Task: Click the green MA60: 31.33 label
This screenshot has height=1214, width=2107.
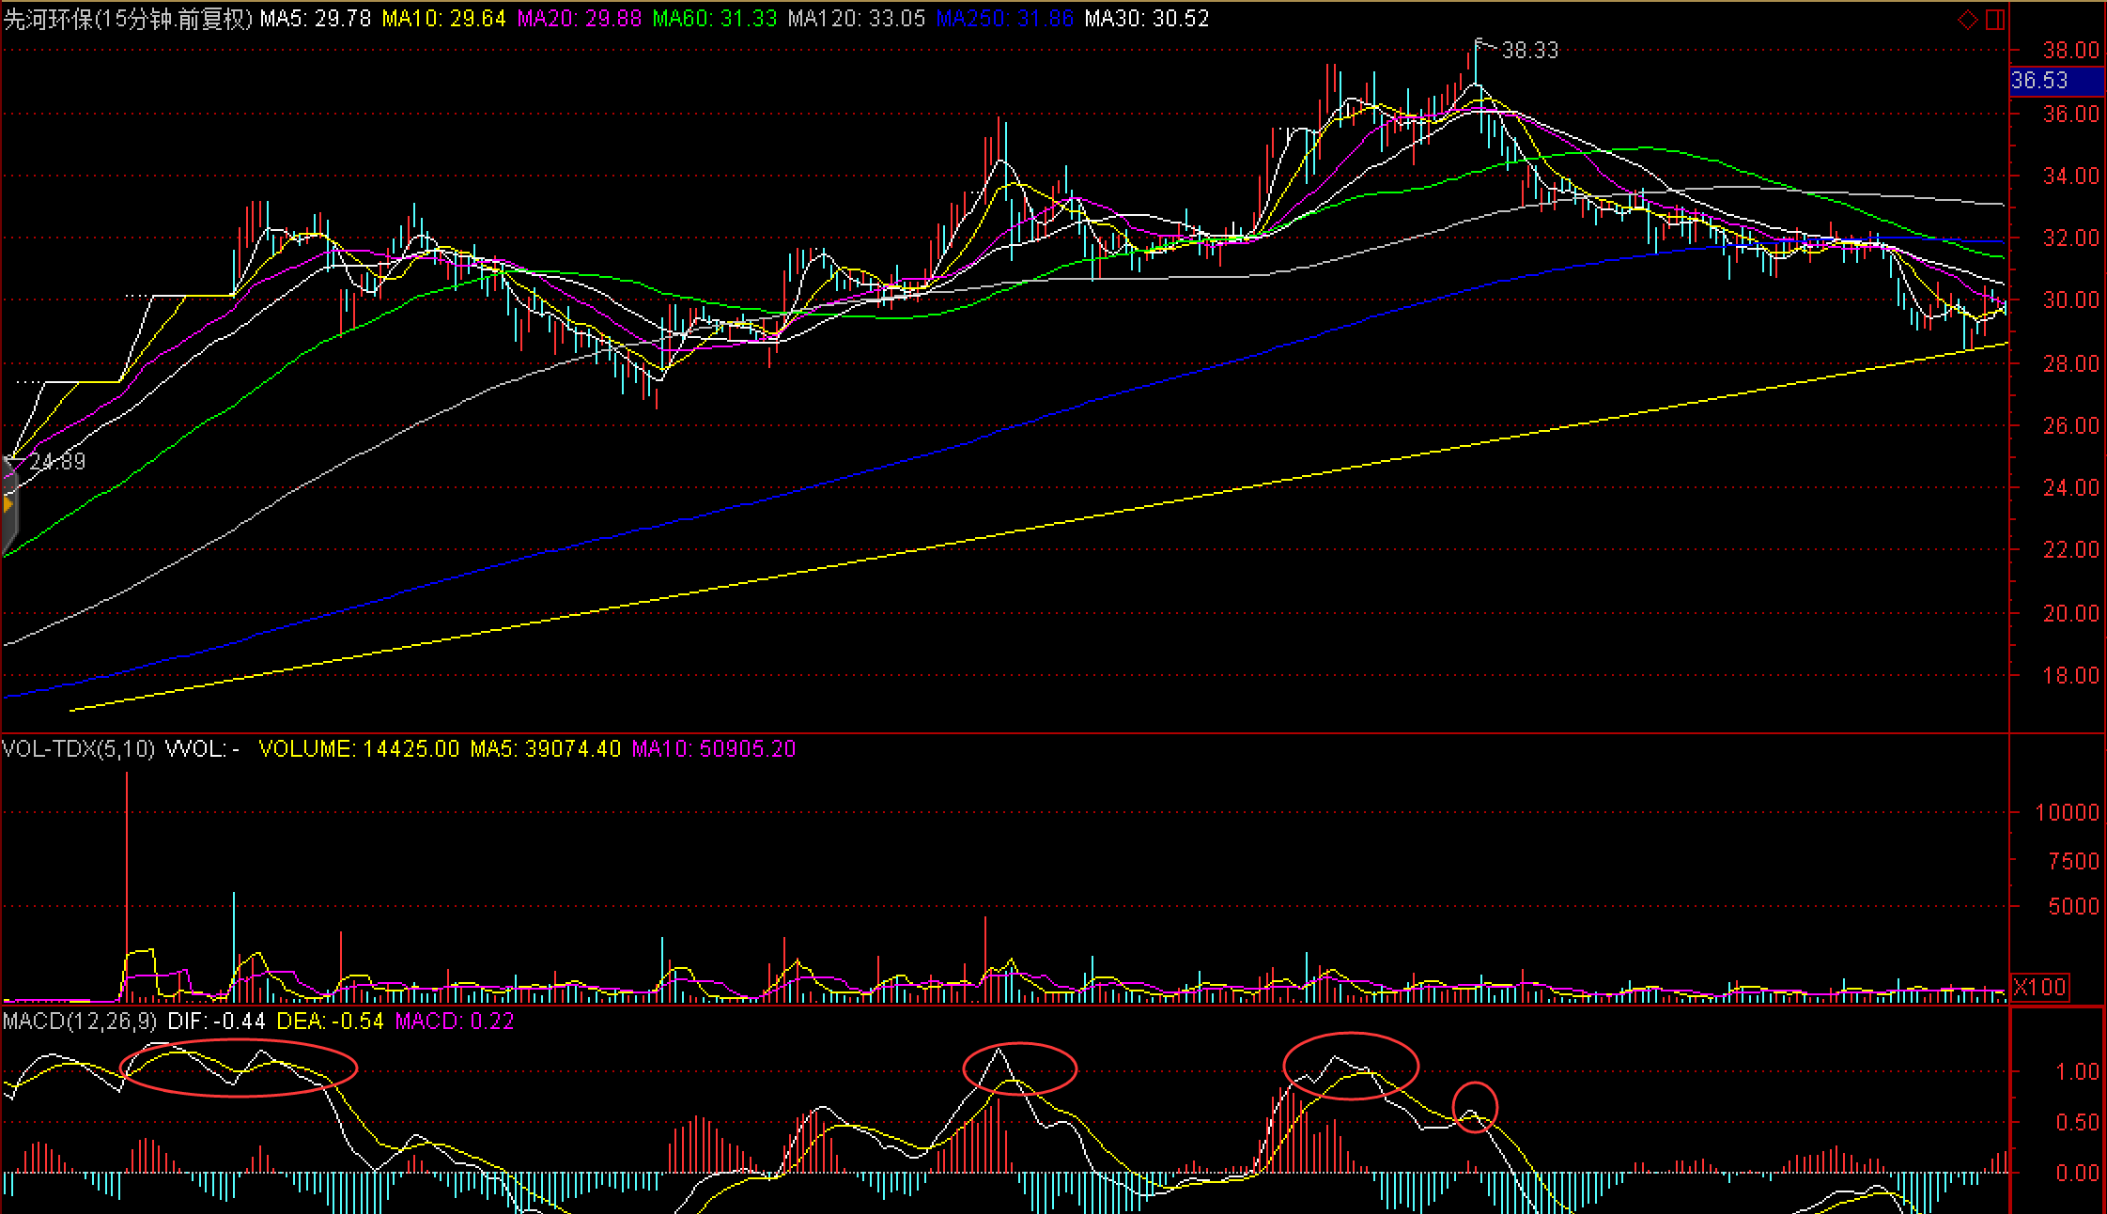Action: 714,19
